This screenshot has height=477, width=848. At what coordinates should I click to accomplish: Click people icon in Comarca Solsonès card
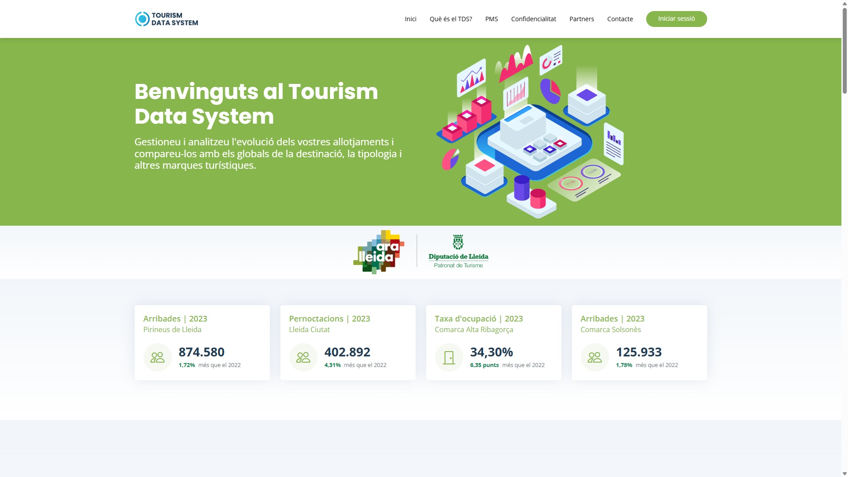(594, 357)
